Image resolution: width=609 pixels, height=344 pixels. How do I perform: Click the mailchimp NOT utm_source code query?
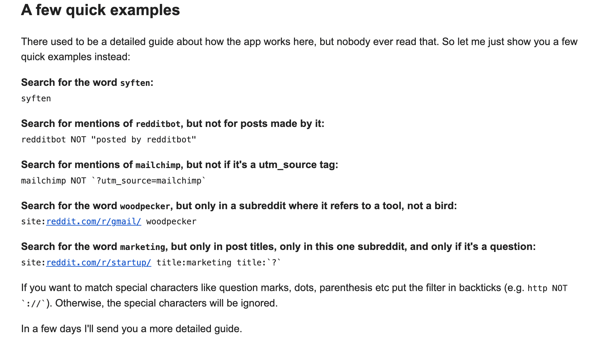[x=113, y=181]
